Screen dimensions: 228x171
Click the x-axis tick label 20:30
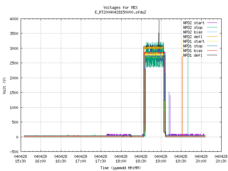click(221, 161)
